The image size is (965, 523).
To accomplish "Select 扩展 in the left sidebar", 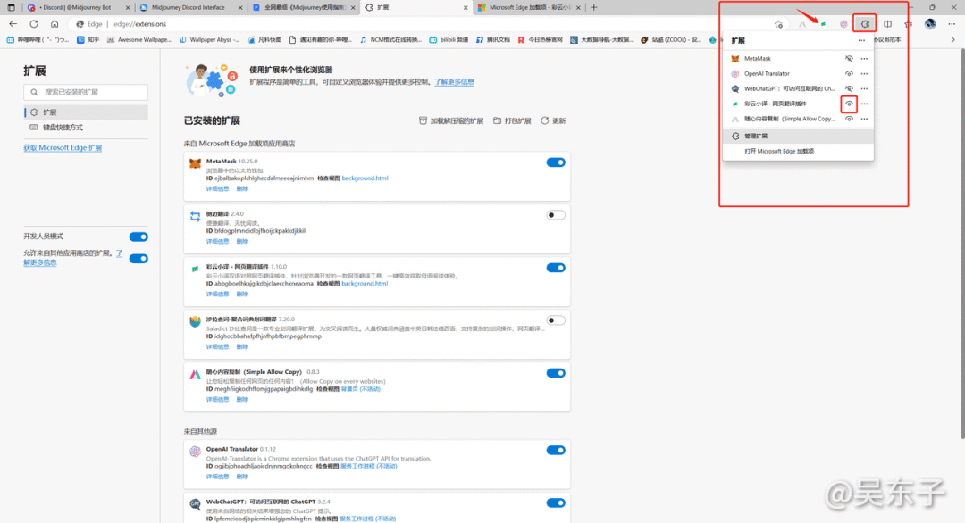I will 86,112.
